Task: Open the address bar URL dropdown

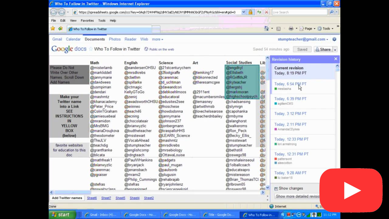Action: [x=243, y=12]
